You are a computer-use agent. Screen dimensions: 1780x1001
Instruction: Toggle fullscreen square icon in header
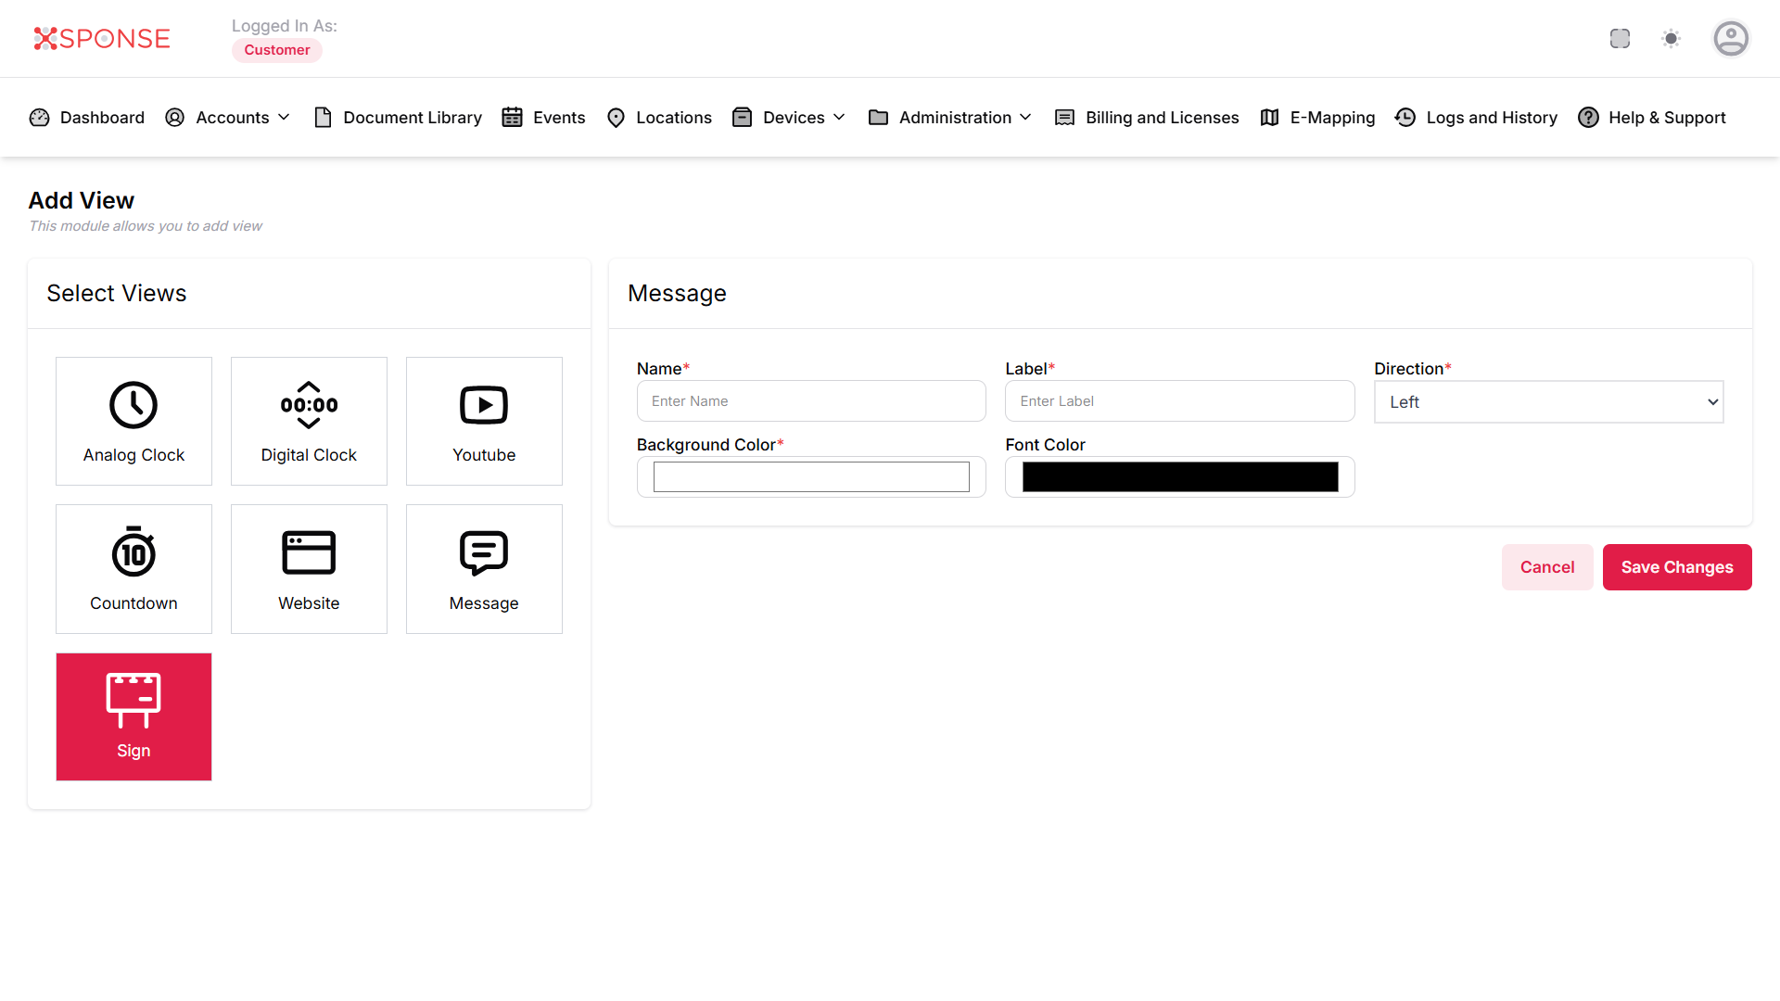pos(1620,39)
